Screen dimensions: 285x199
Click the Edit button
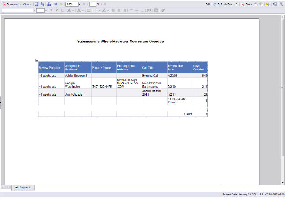coord(208,4)
